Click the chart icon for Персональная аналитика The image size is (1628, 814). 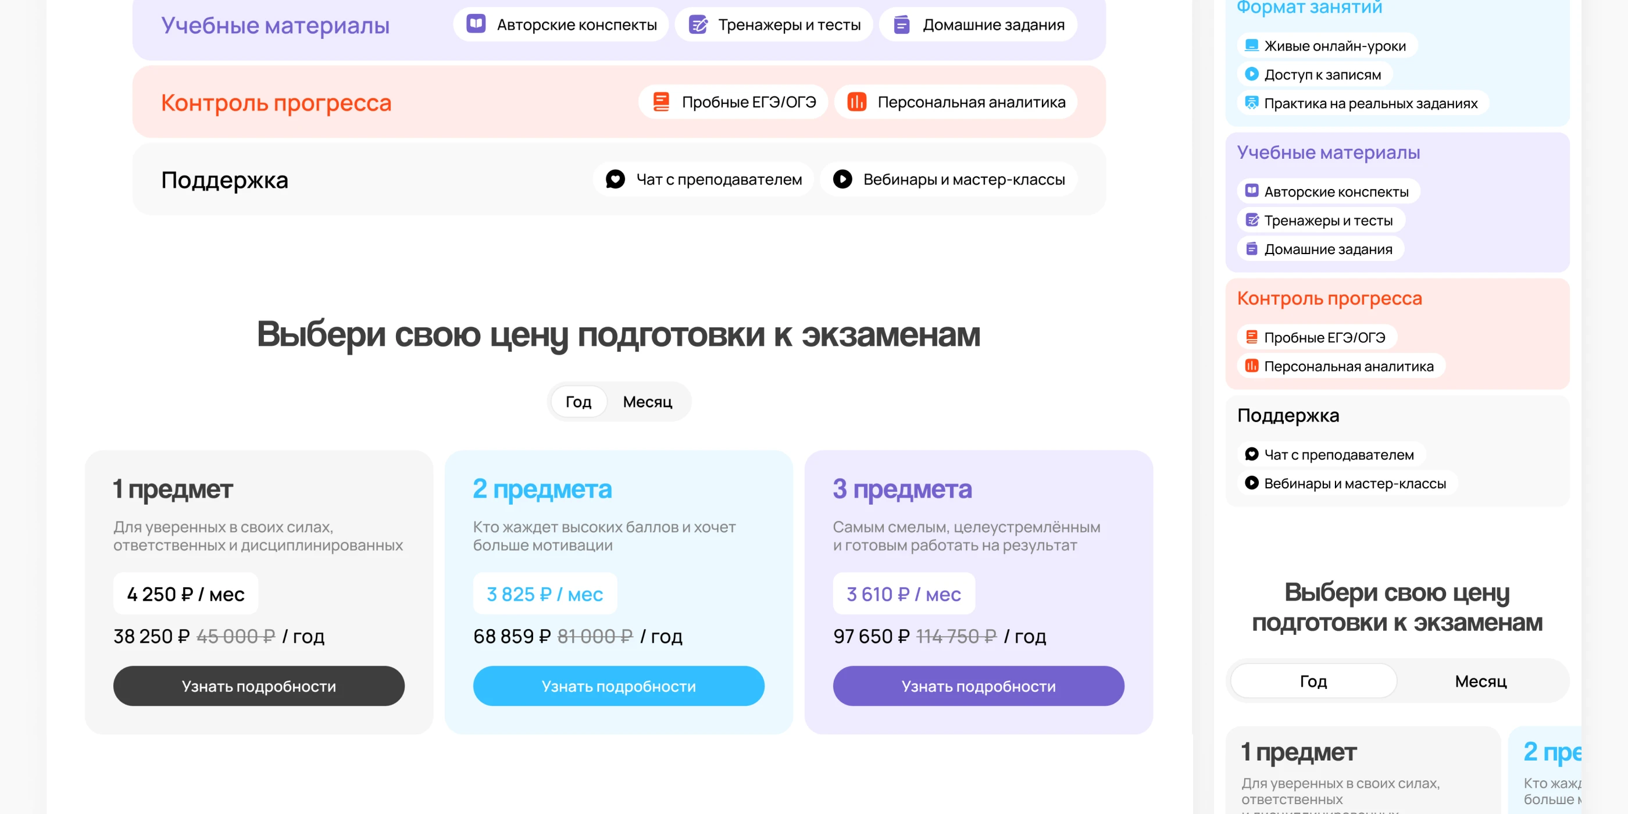coord(856,102)
